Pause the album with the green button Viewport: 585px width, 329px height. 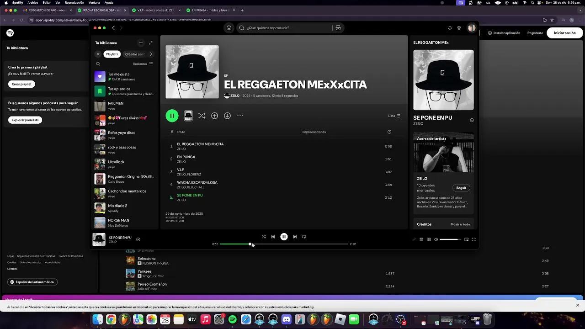172,116
